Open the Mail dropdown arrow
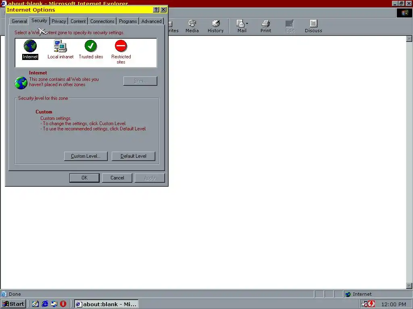Screen dimensions: 413x309 pos(247,24)
